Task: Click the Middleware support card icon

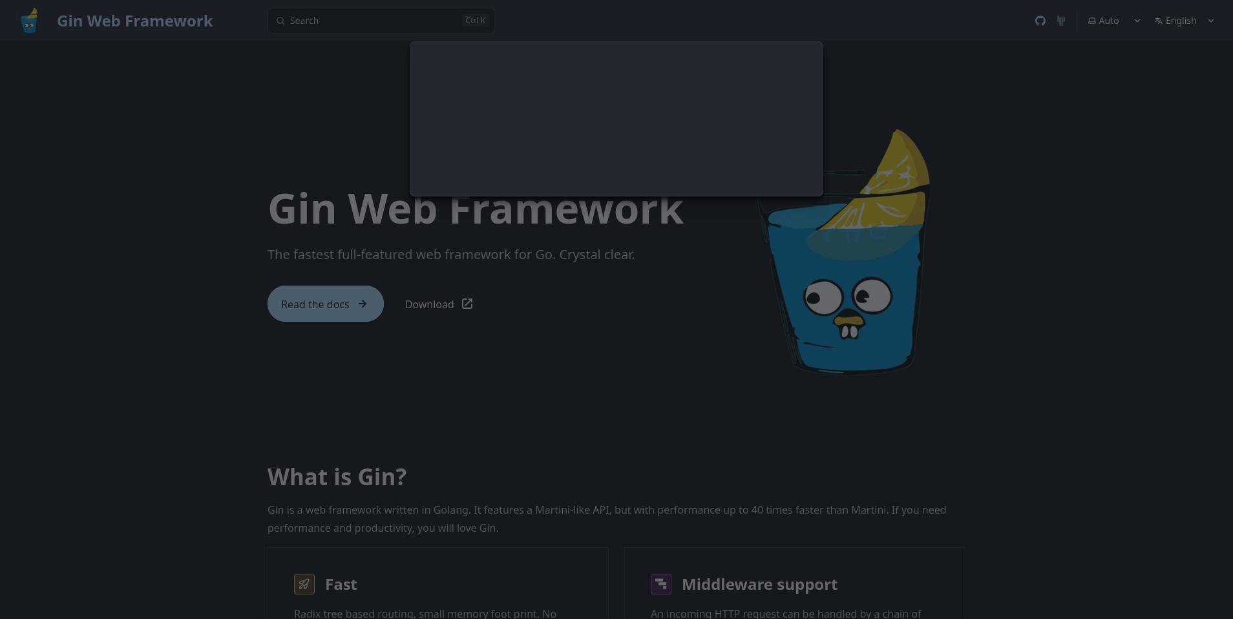Action: click(661, 584)
